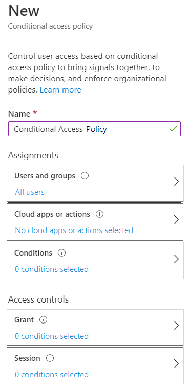The image size is (190, 392).
Task: Select the Users and groups heading
Action: [45, 176]
